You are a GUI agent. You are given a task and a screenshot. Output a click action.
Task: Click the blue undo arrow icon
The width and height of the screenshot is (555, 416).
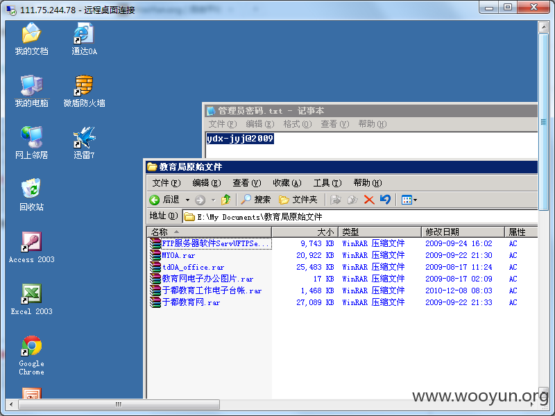tap(385, 200)
